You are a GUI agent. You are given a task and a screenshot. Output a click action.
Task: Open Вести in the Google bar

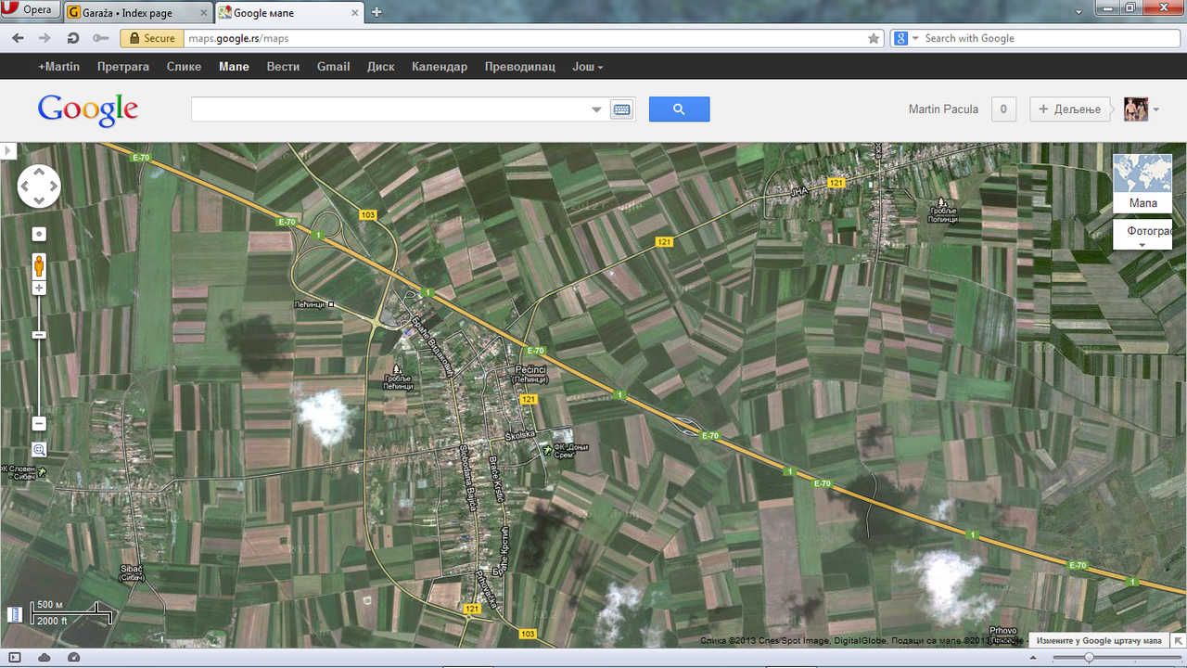coord(283,67)
